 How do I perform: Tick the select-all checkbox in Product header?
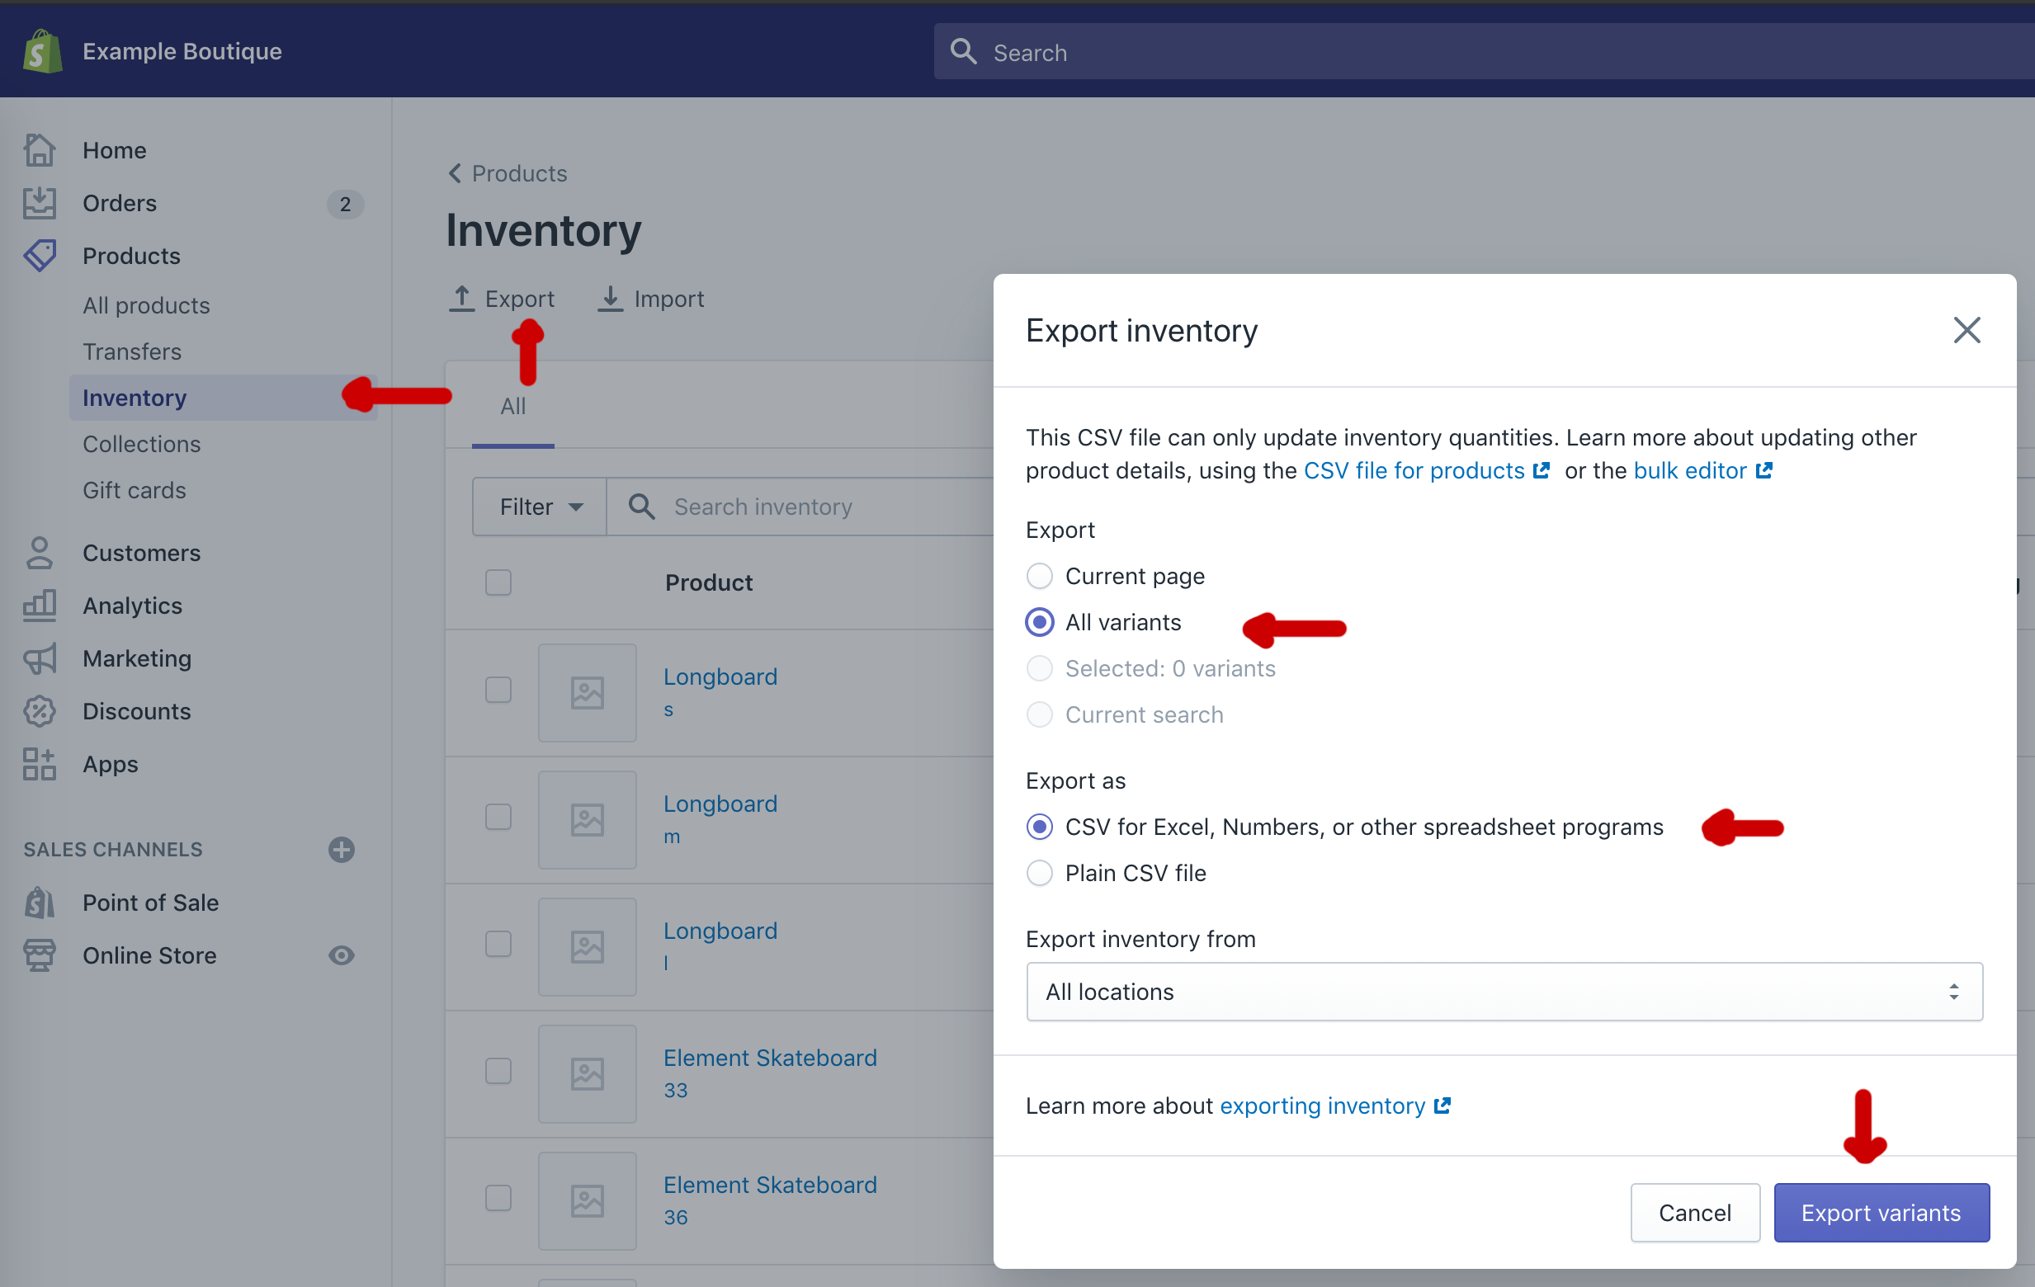(498, 582)
